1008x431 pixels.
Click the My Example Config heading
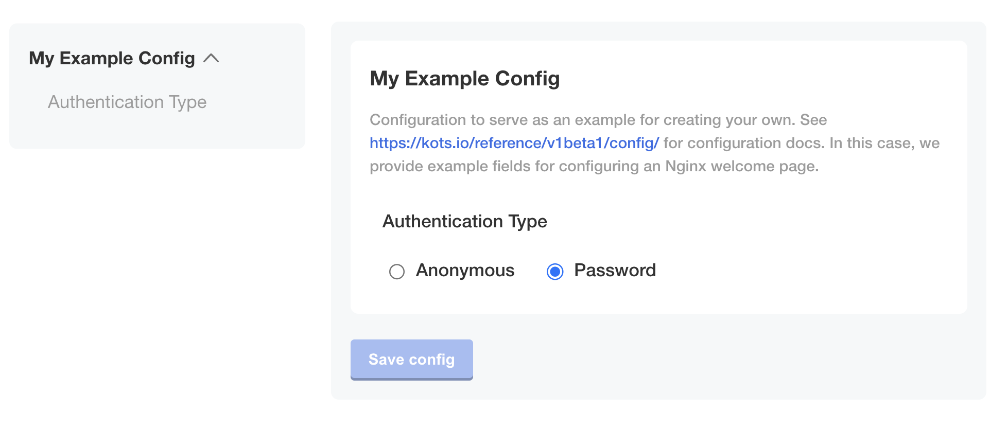(x=464, y=79)
